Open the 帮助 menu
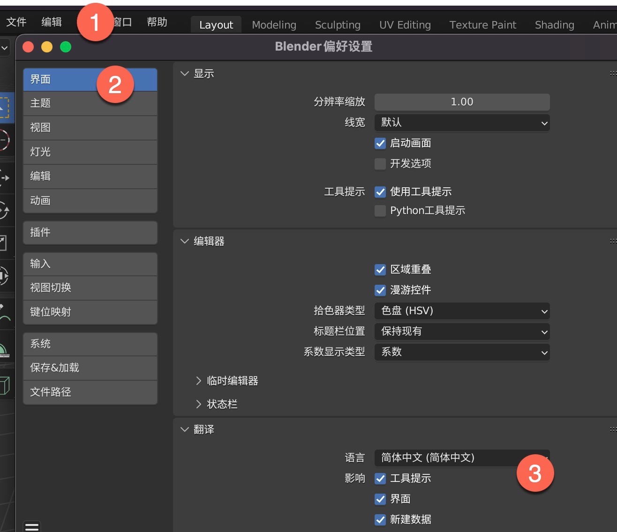This screenshot has height=532, width=617. [157, 22]
